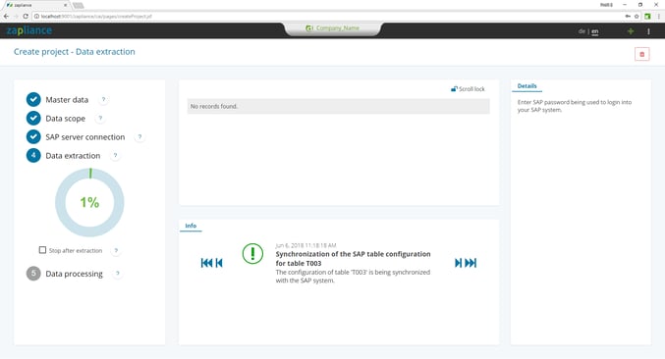Click the zapliance logo
Screen dimensions: 665x359
[29, 30]
